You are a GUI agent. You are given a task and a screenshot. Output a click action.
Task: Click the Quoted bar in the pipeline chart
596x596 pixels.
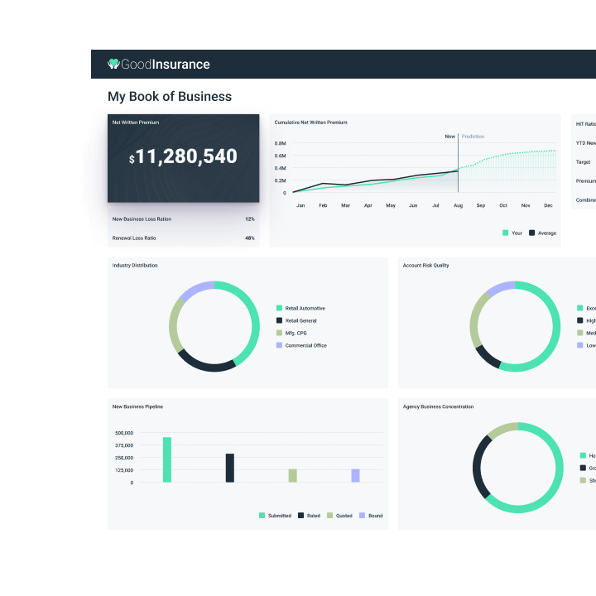pos(293,475)
